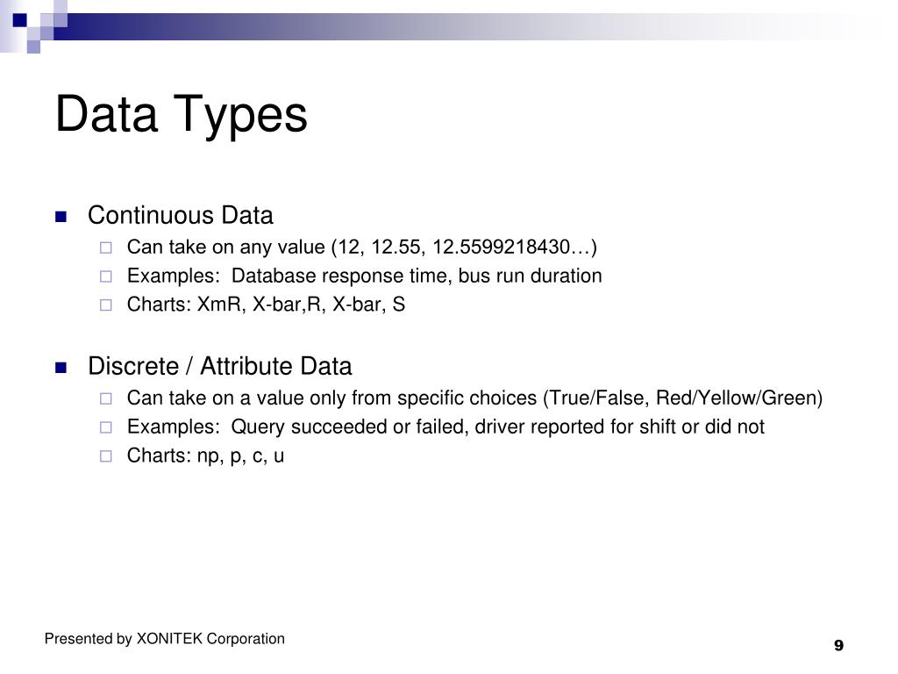Click the text 'Charts: XmR, X-bar,R, X-bar, S'
Viewport: 898px width, 674px height.
coord(267,305)
